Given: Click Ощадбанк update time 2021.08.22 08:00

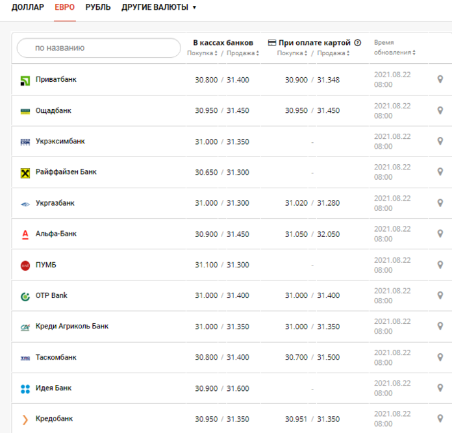Looking at the screenshot, I should [392, 111].
